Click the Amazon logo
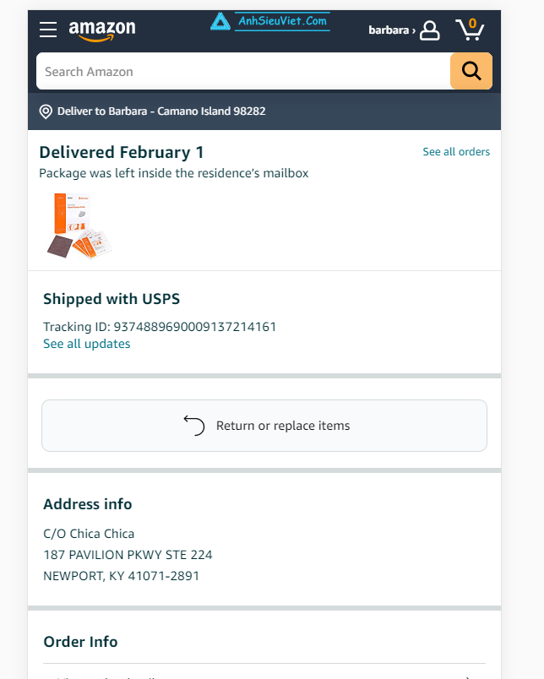The height and width of the screenshot is (679, 544). 102,30
